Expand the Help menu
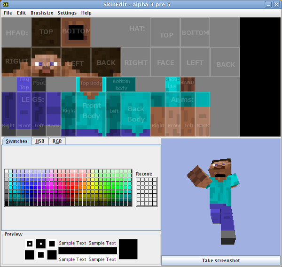The width and height of the screenshot is (282, 267). click(86, 13)
